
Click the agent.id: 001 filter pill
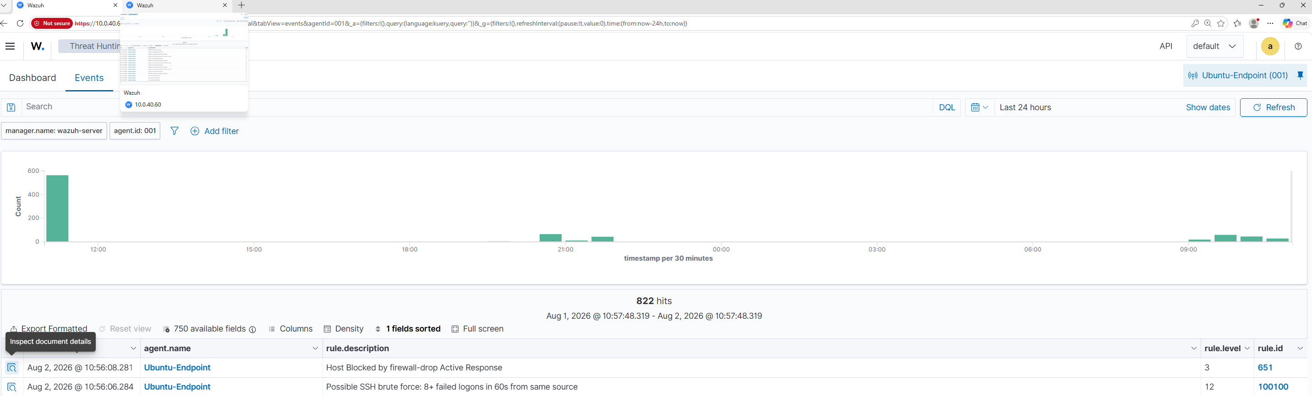tap(135, 131)
